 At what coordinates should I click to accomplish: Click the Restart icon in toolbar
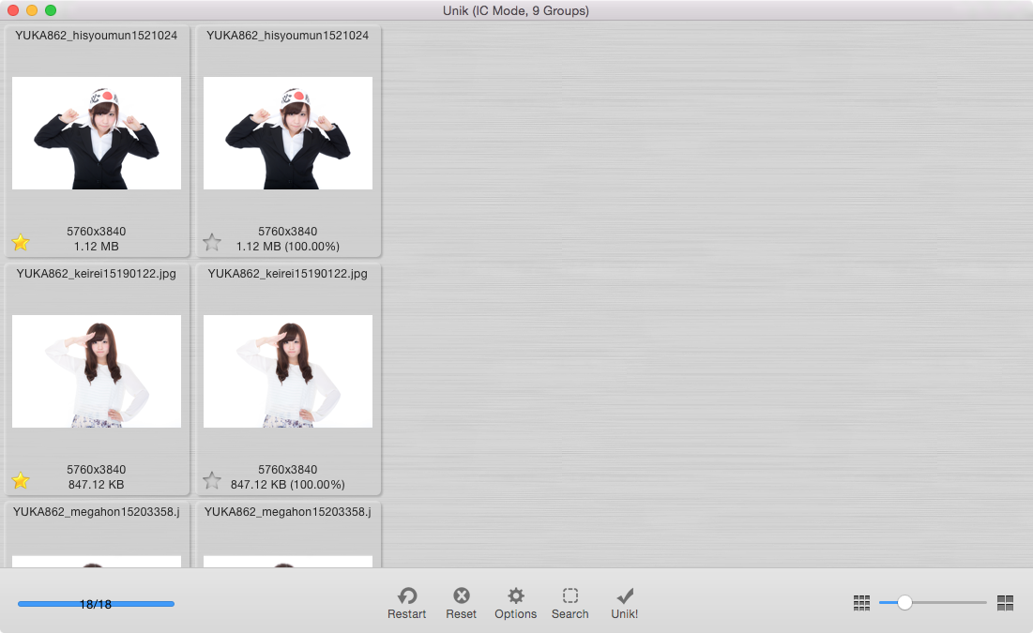point(407,595)
